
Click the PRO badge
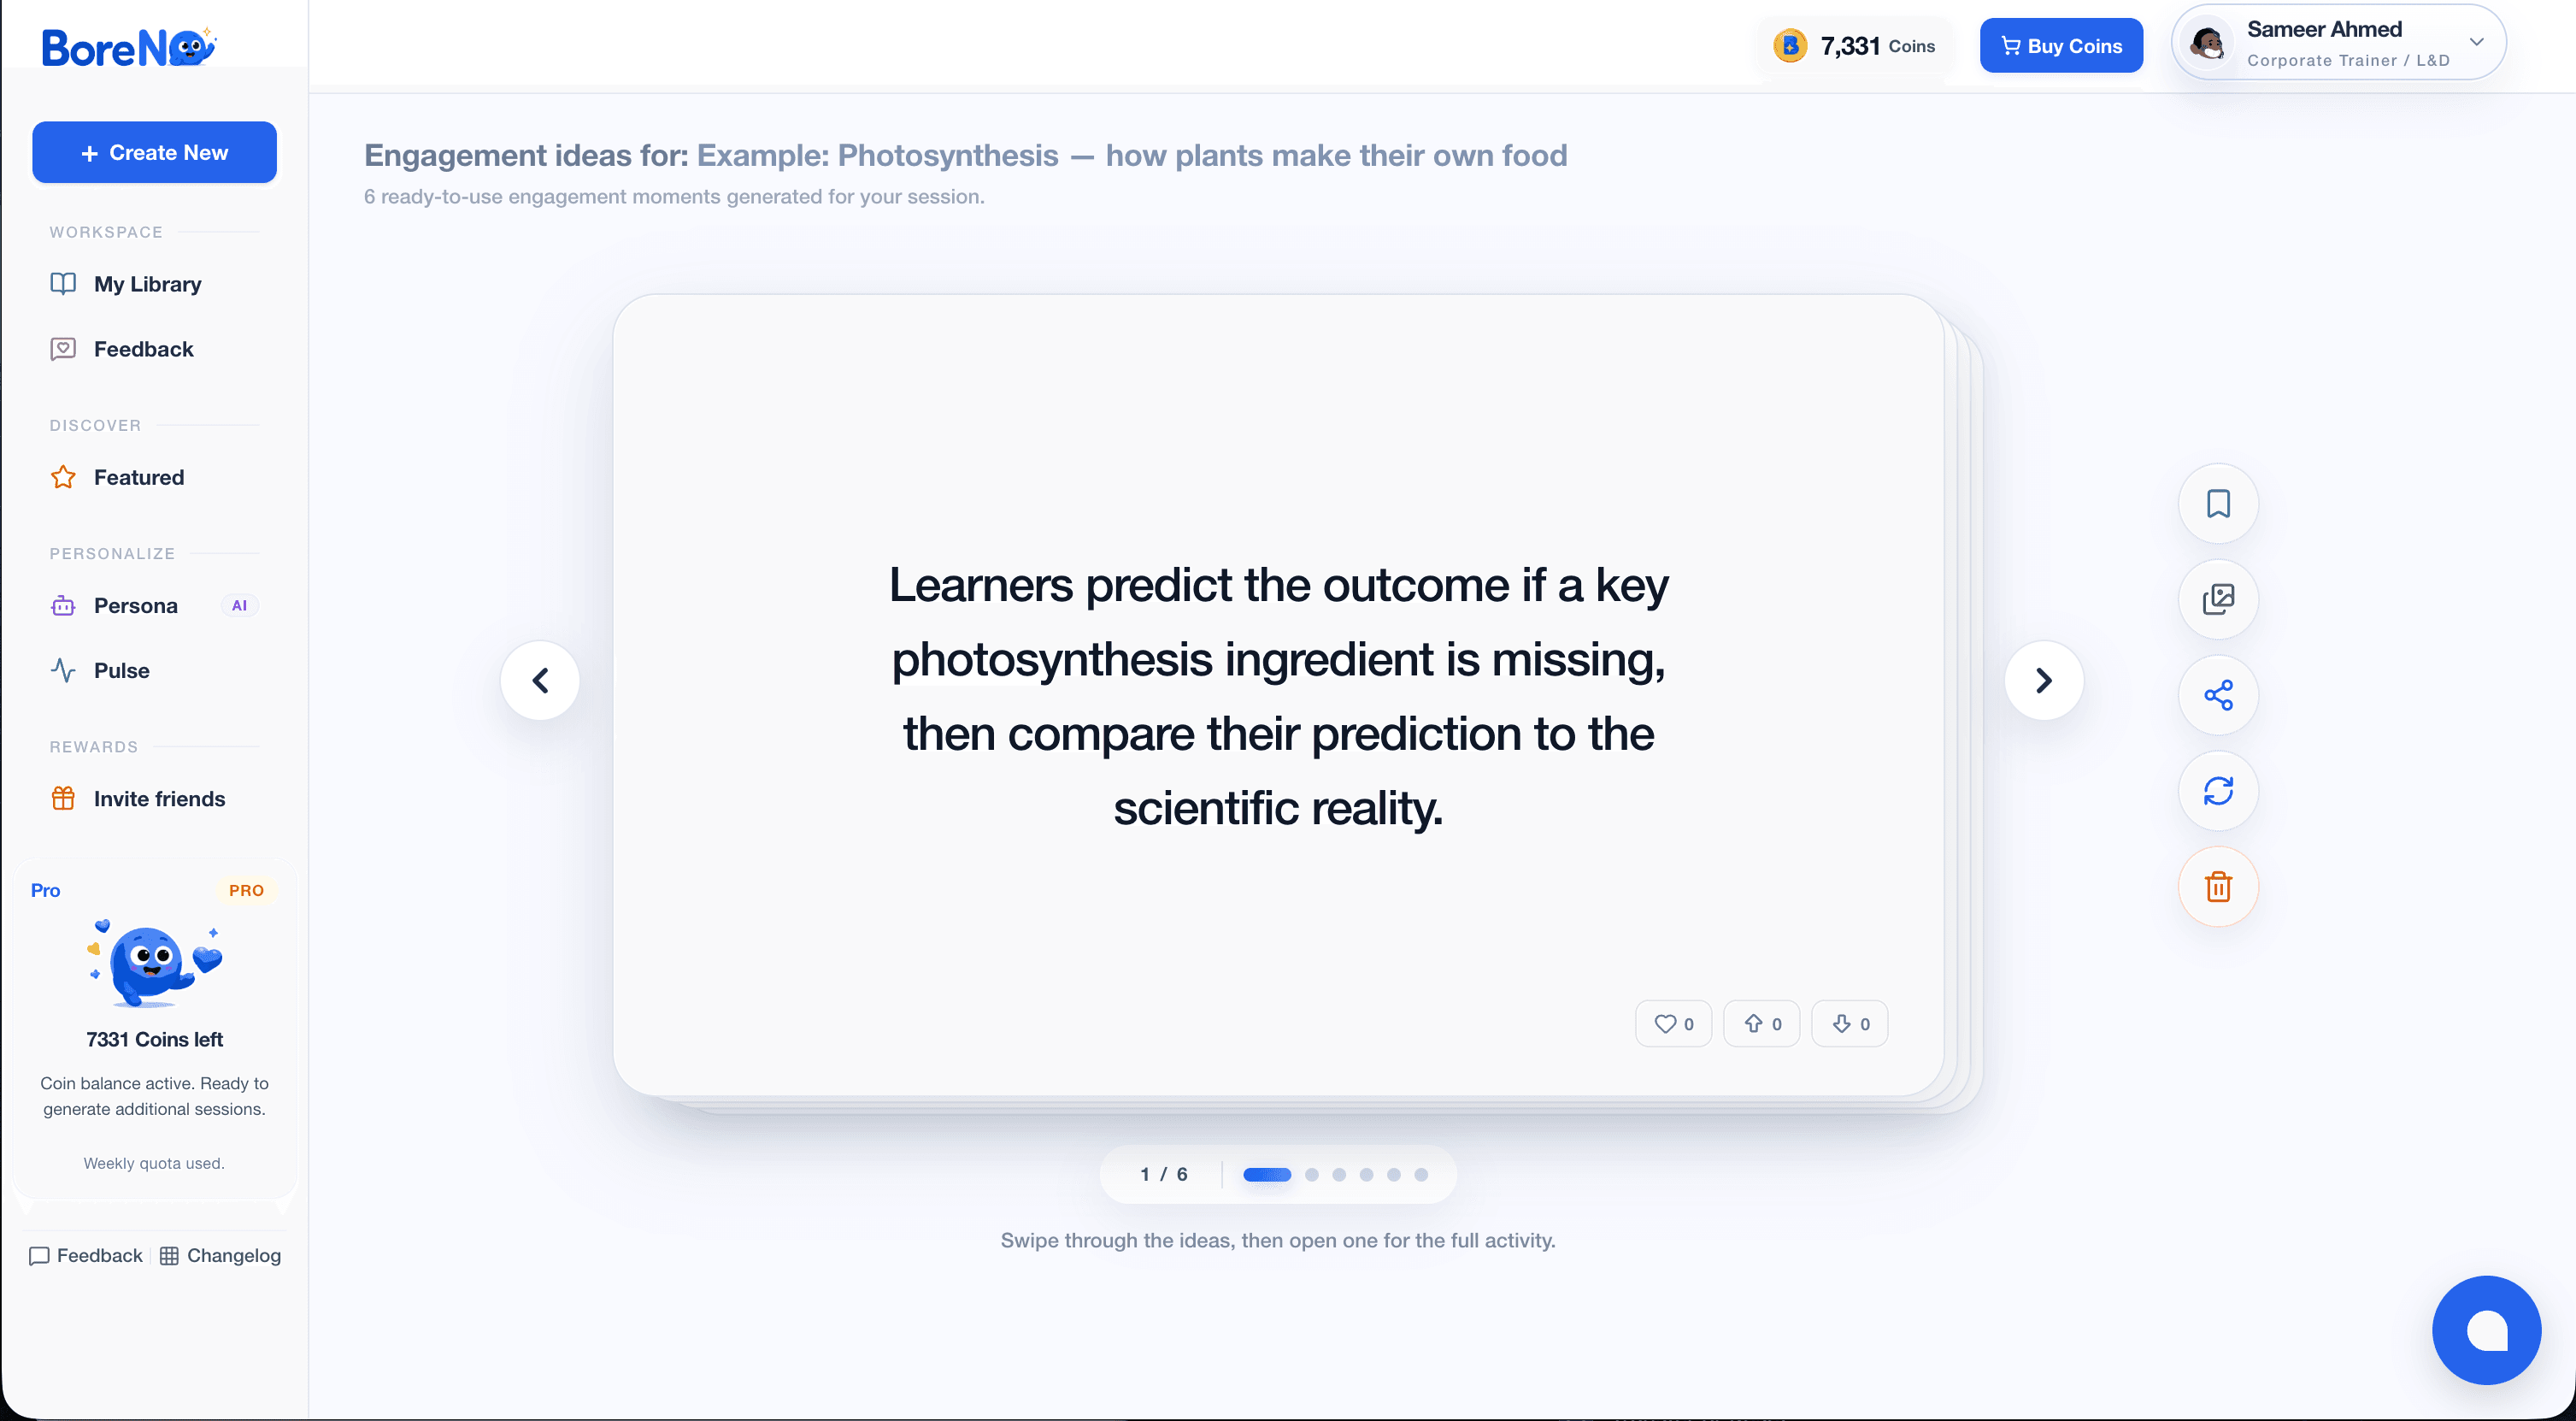point(246,891)
